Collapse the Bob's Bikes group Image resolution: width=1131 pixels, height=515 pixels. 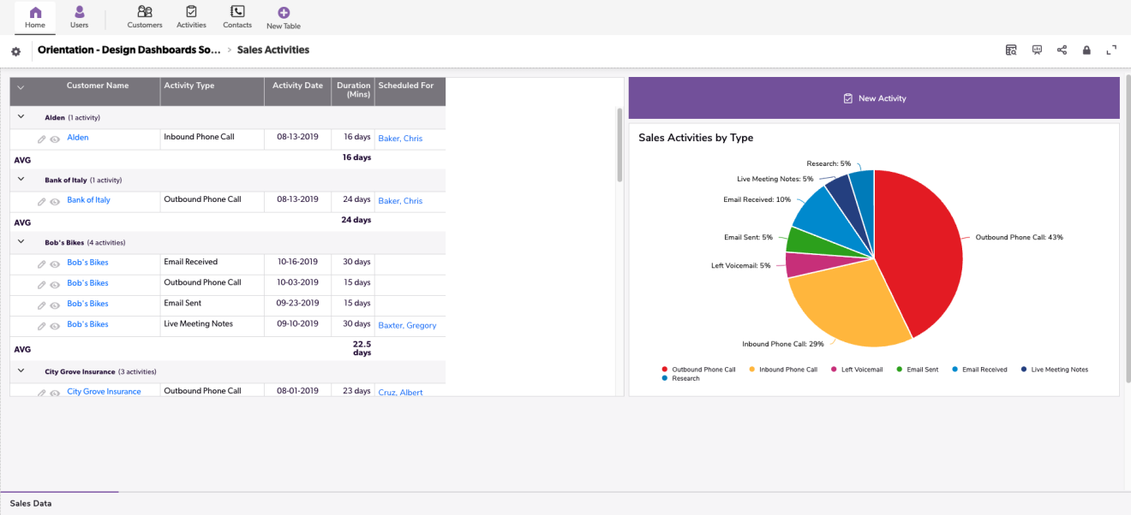coord(21,242)
